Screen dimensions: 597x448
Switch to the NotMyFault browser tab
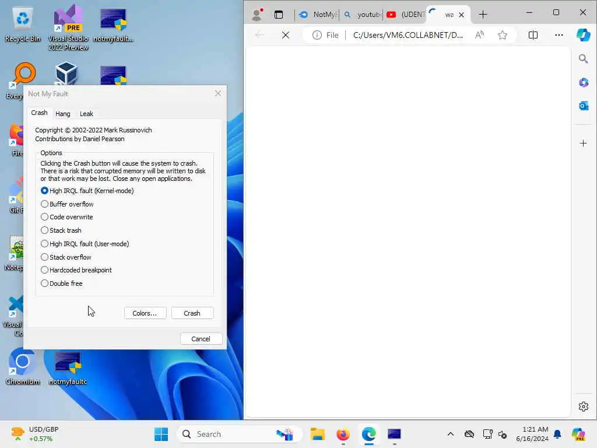pos(318,15)
